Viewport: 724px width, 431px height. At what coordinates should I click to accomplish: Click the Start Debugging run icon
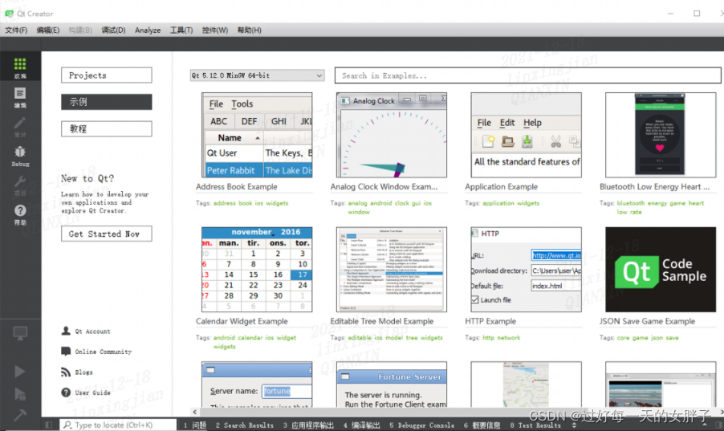click(20, 393)
